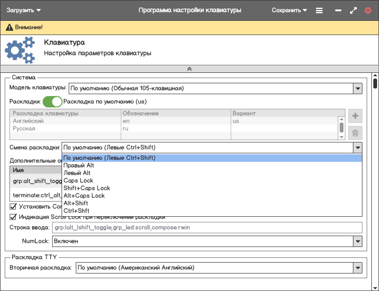Select Caps Lock from layout switch list
Image resolution: width=379 pixels, height=291 pixels.
tap(79, 180)
